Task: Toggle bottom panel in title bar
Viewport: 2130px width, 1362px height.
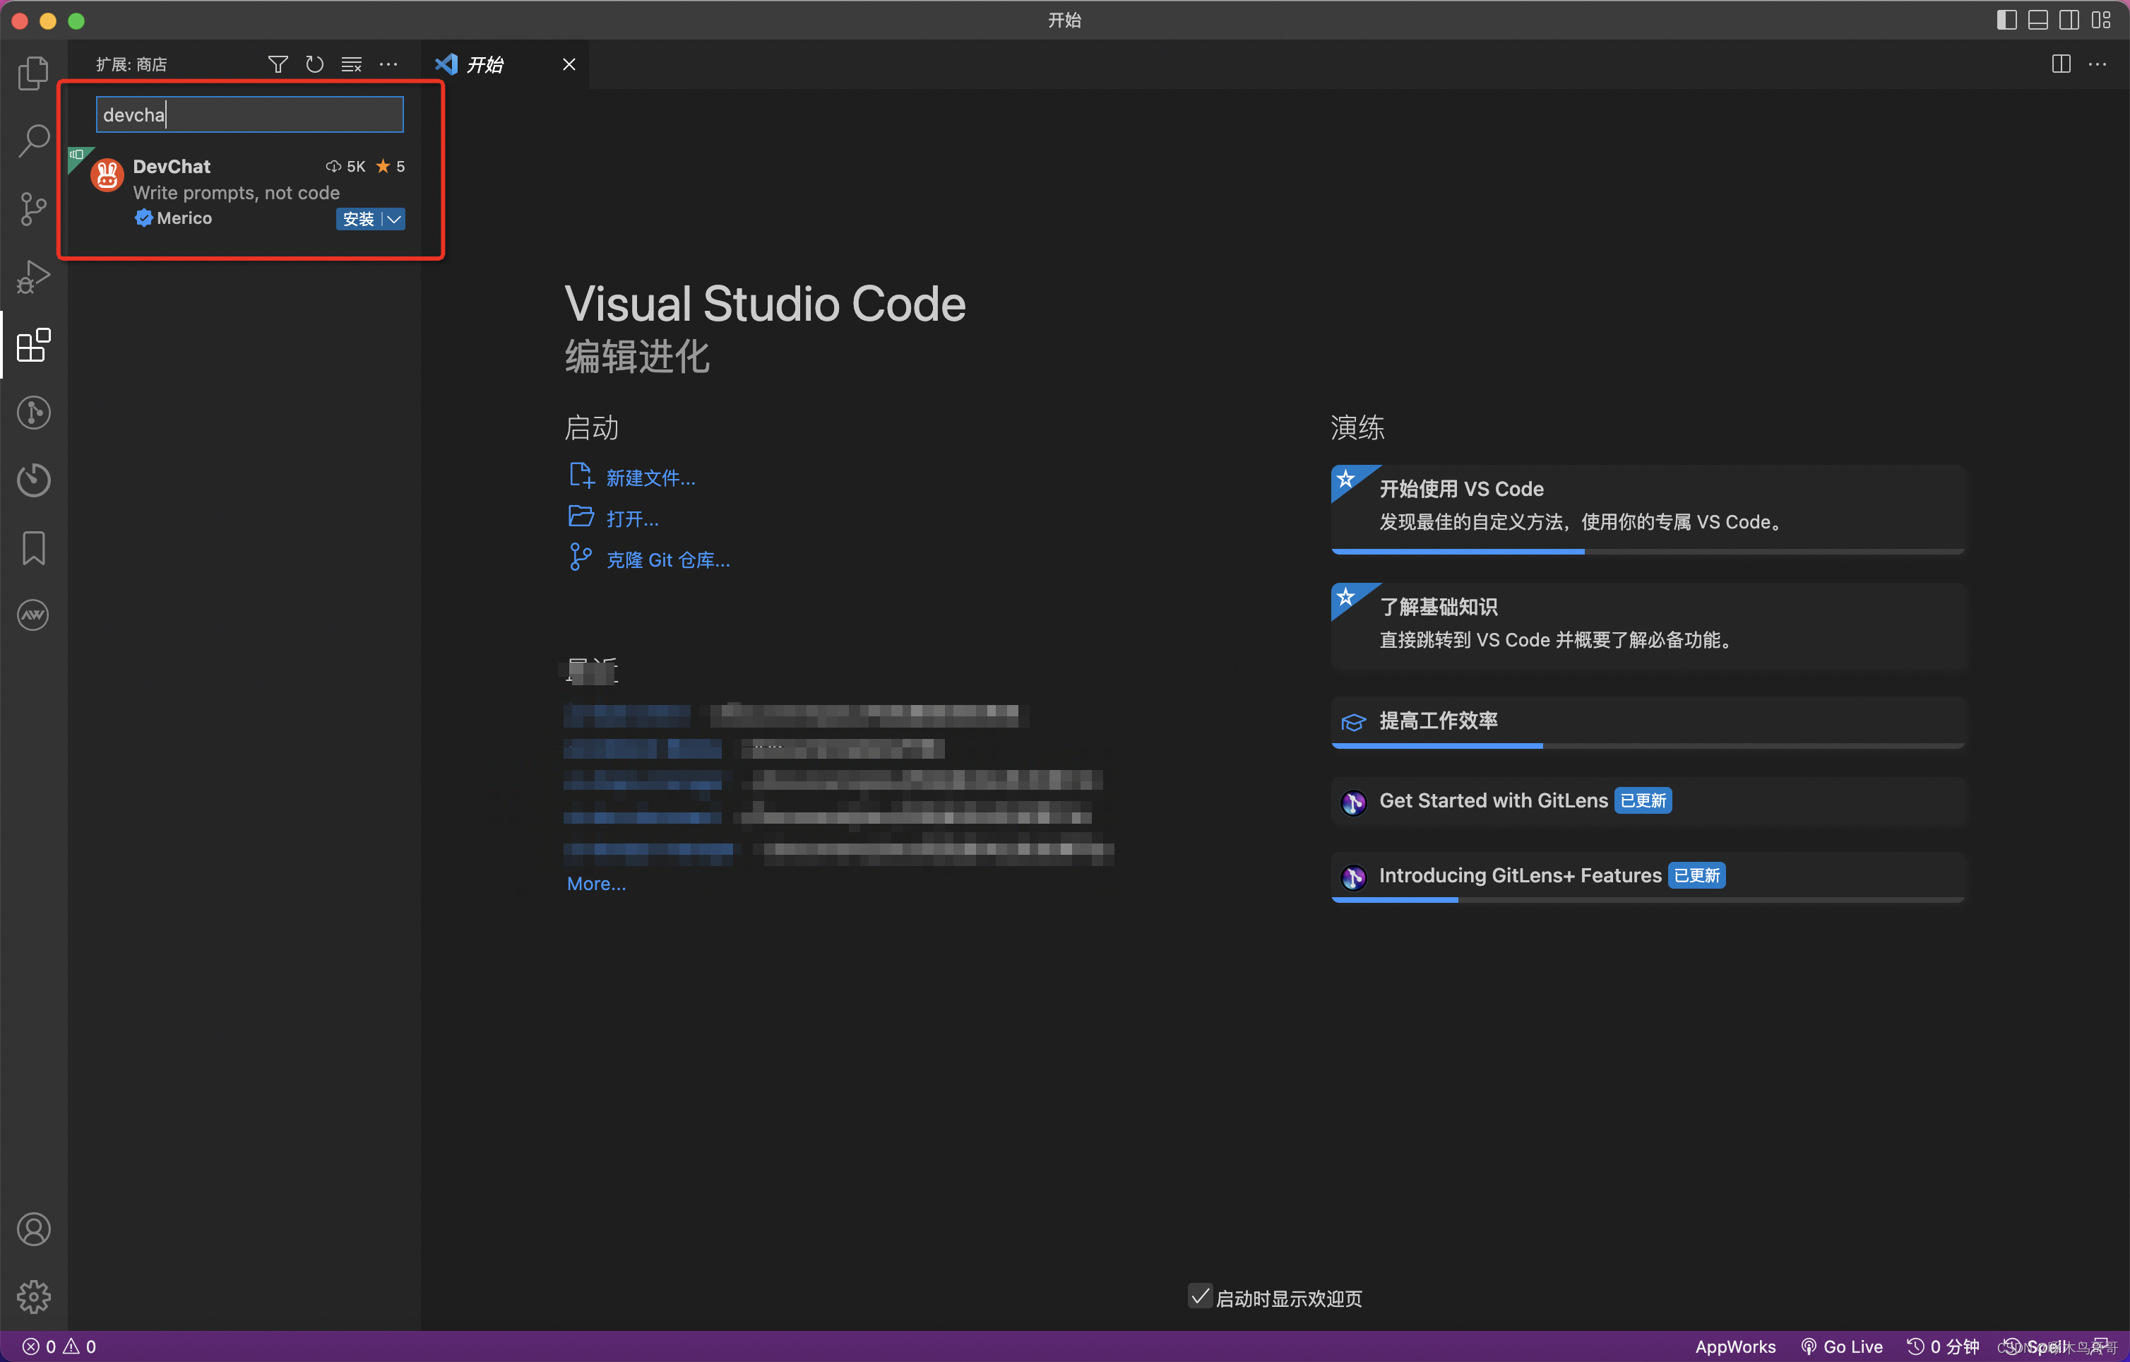Action: point(2038,20)
